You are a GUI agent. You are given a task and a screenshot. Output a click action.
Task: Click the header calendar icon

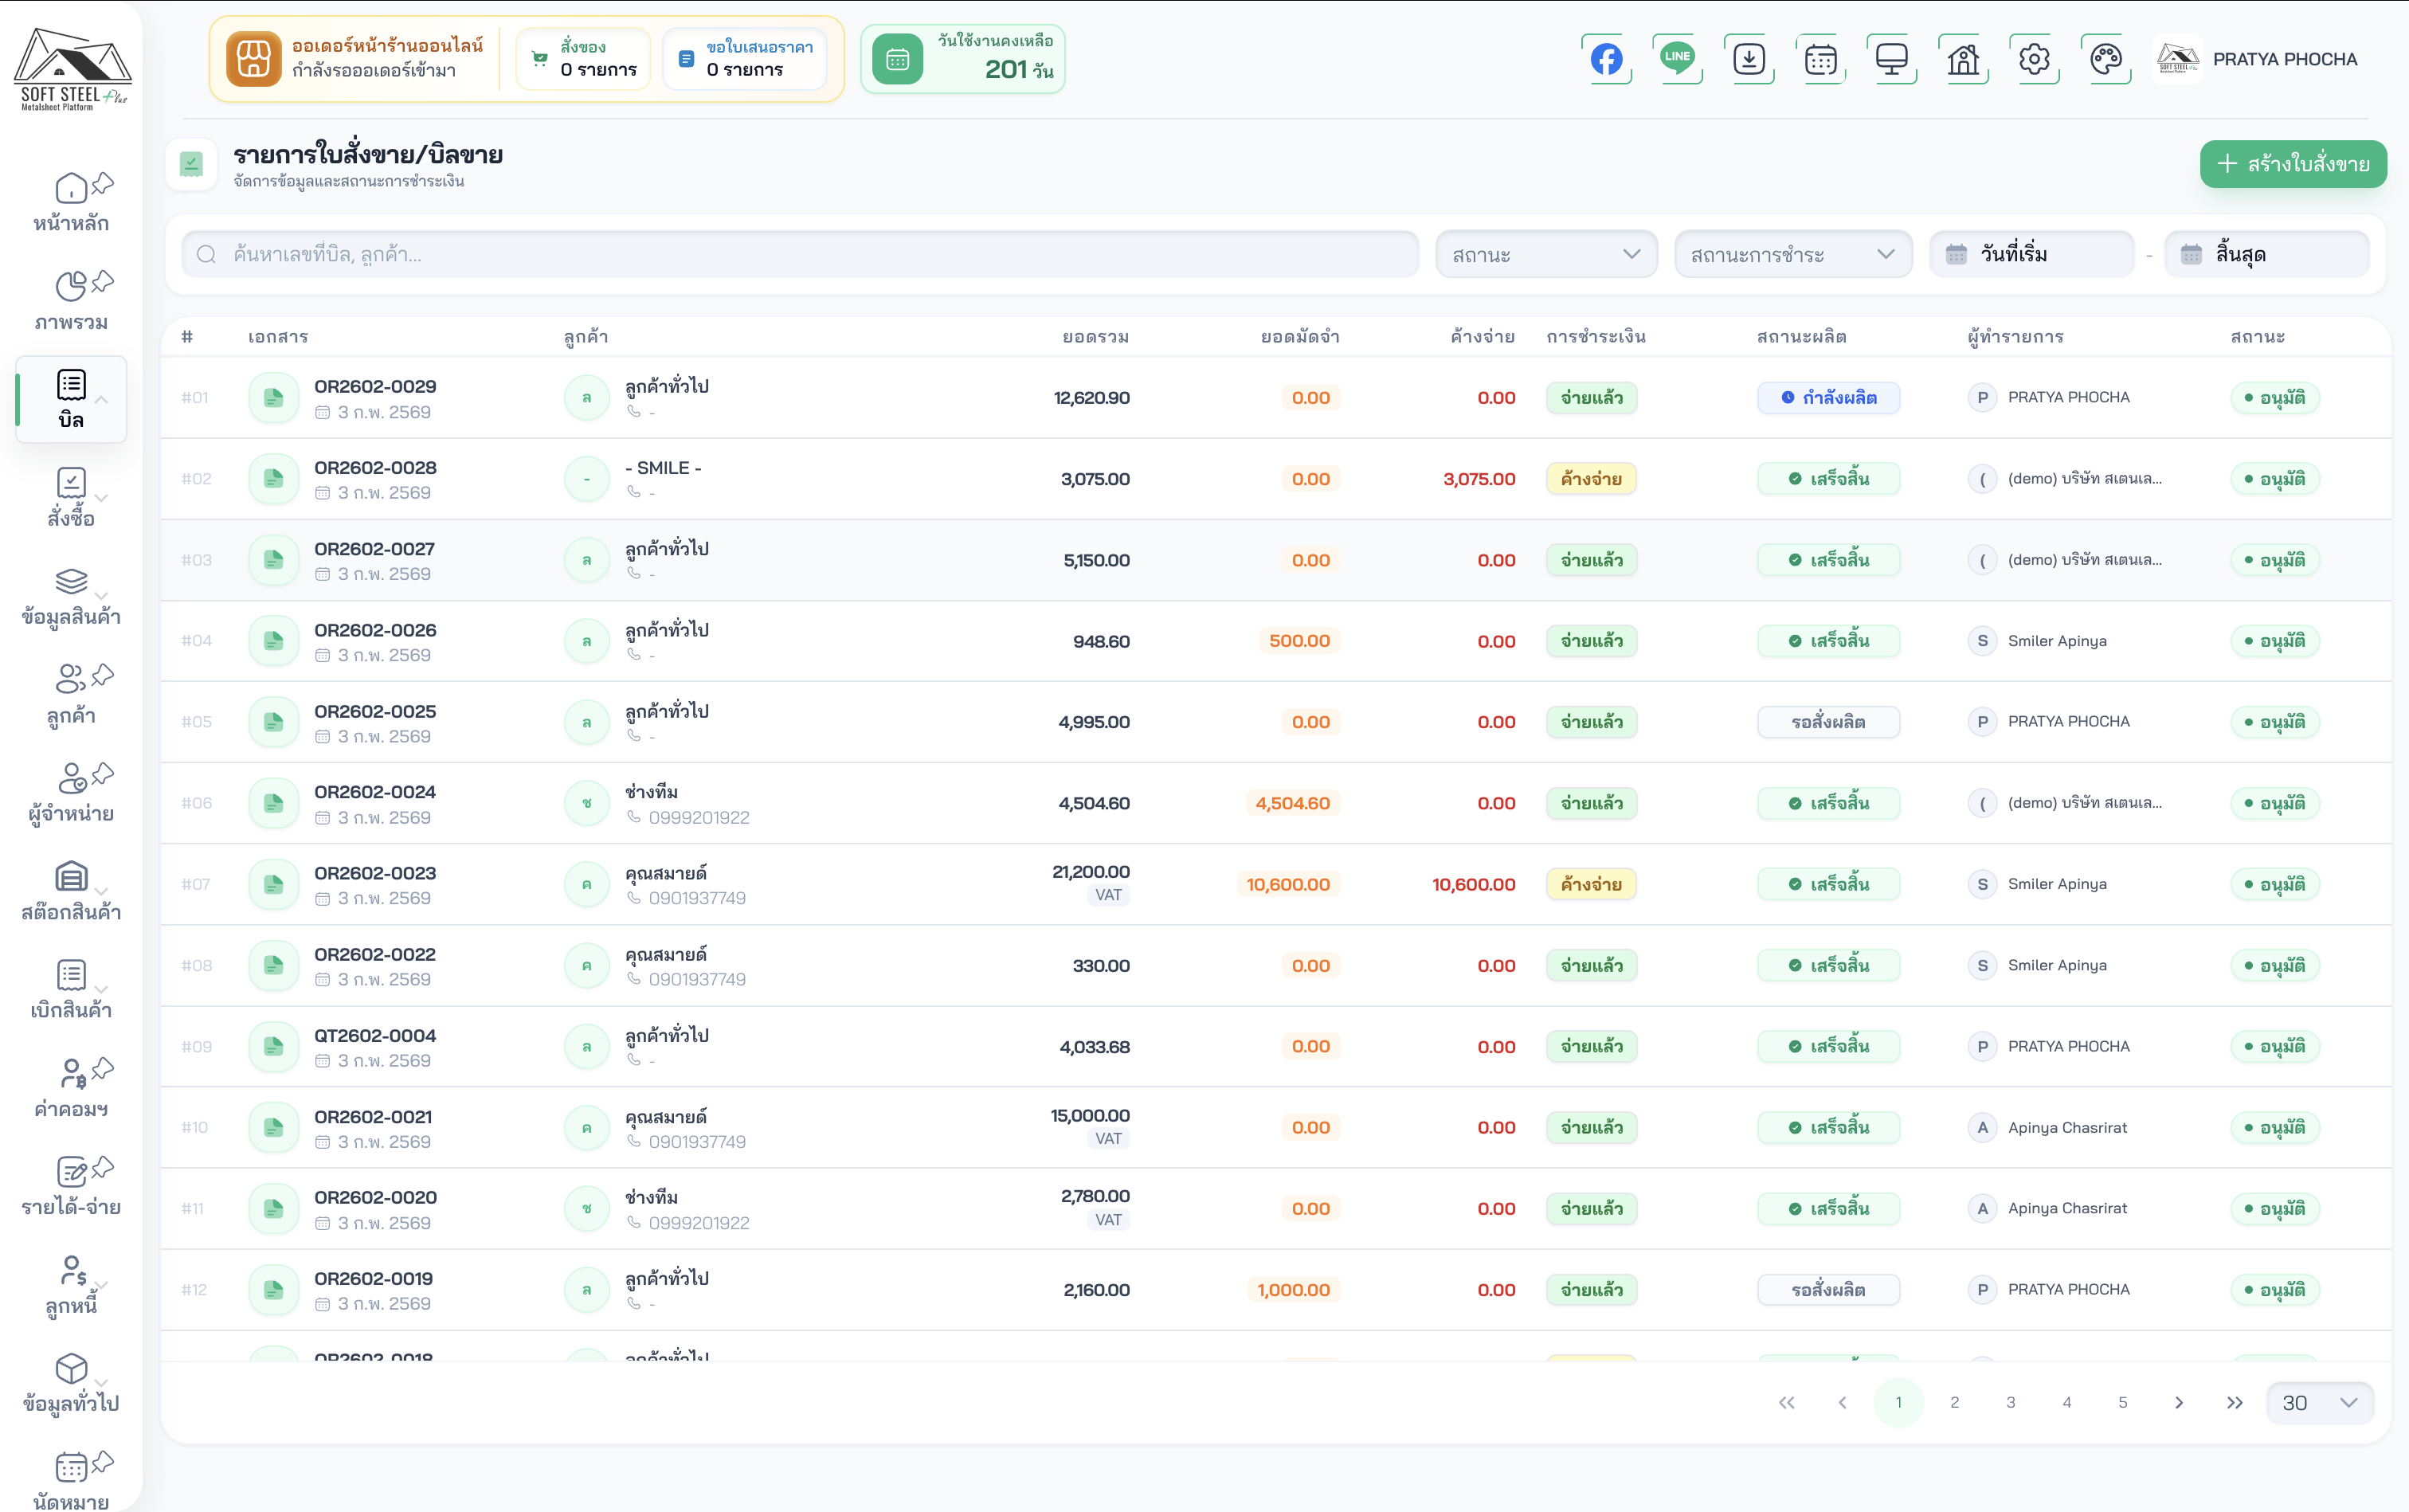point(1820,59)
